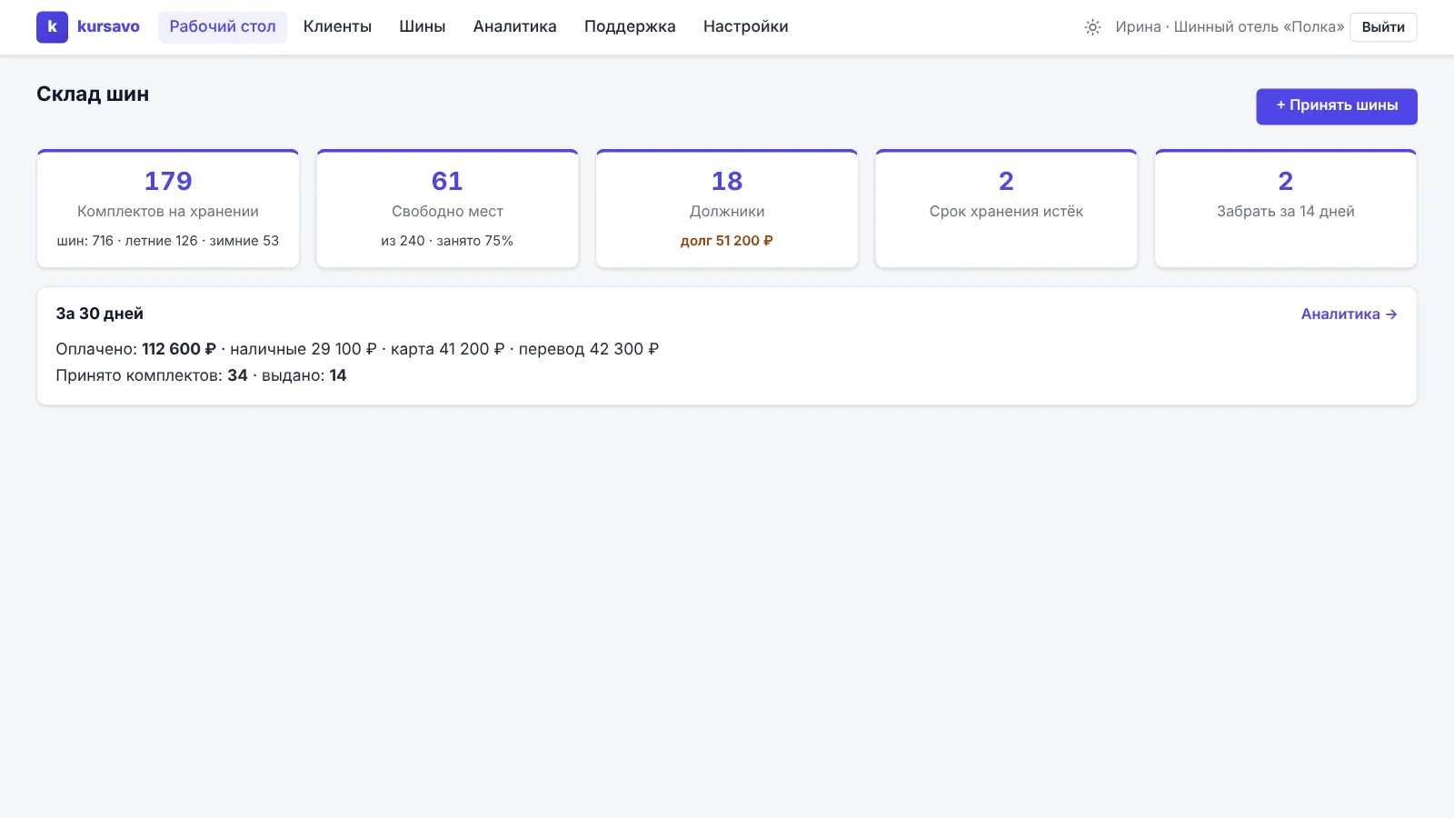Click the "Принято комплектов: 34" text
Screen dimensions: 1454x818
152,375
